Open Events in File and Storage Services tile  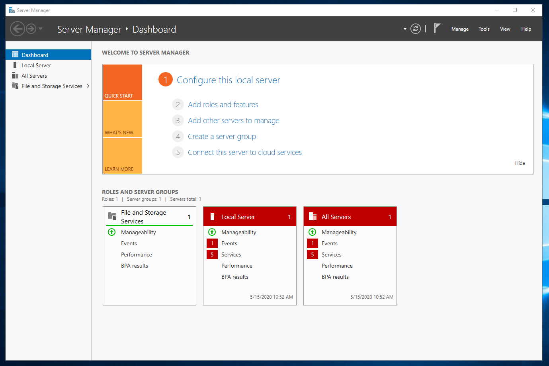[129, 243]
